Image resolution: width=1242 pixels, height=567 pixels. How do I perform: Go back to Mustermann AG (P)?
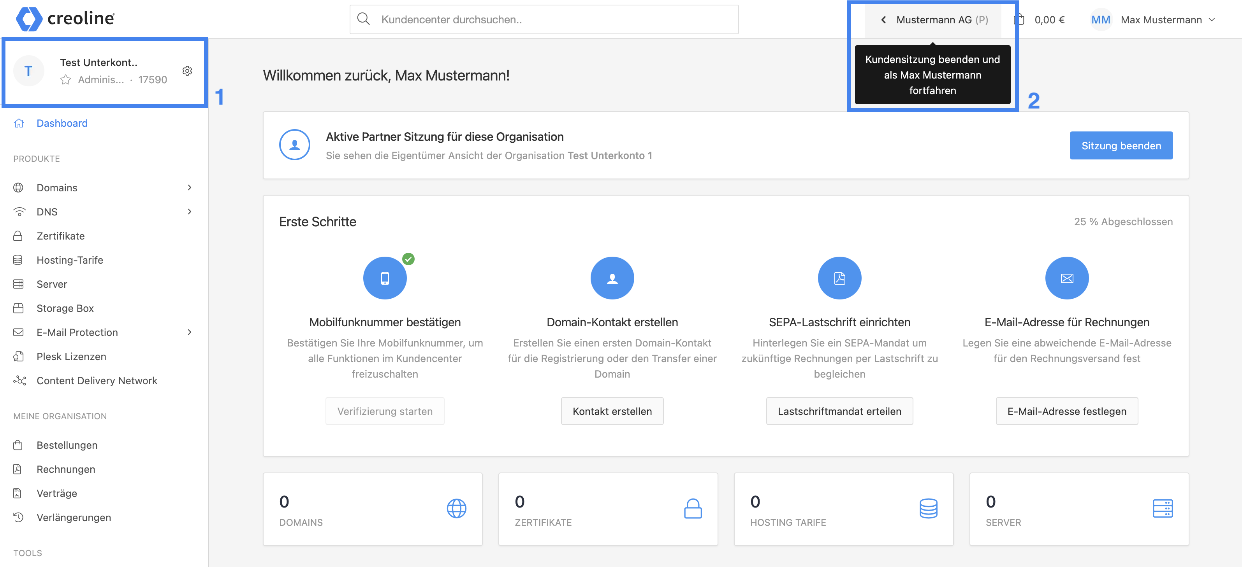coord(933,20)
